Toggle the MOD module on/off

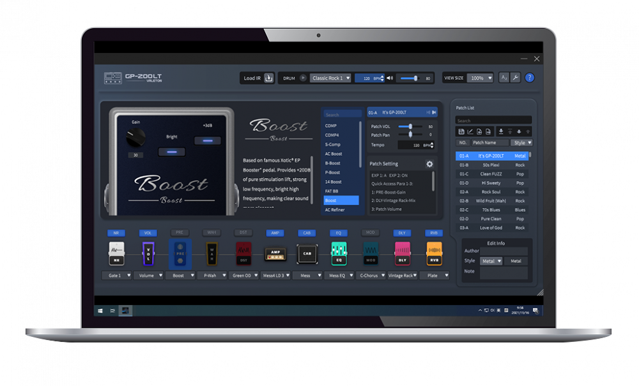[x=371, y=233]
